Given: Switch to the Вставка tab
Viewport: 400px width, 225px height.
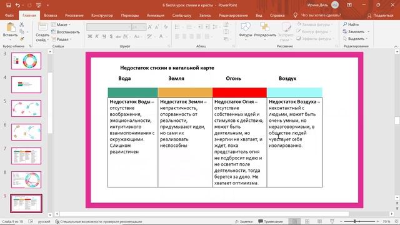Looking at the screenshot, I should (x=51, y=15).
